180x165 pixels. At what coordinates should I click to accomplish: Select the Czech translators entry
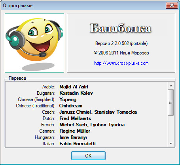(98, 112)
